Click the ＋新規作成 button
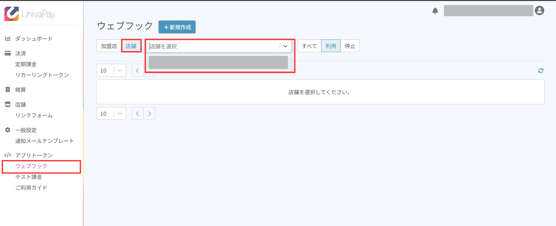Image resolution: width=556 pixels, height=226 pixels. pos(177,27)
